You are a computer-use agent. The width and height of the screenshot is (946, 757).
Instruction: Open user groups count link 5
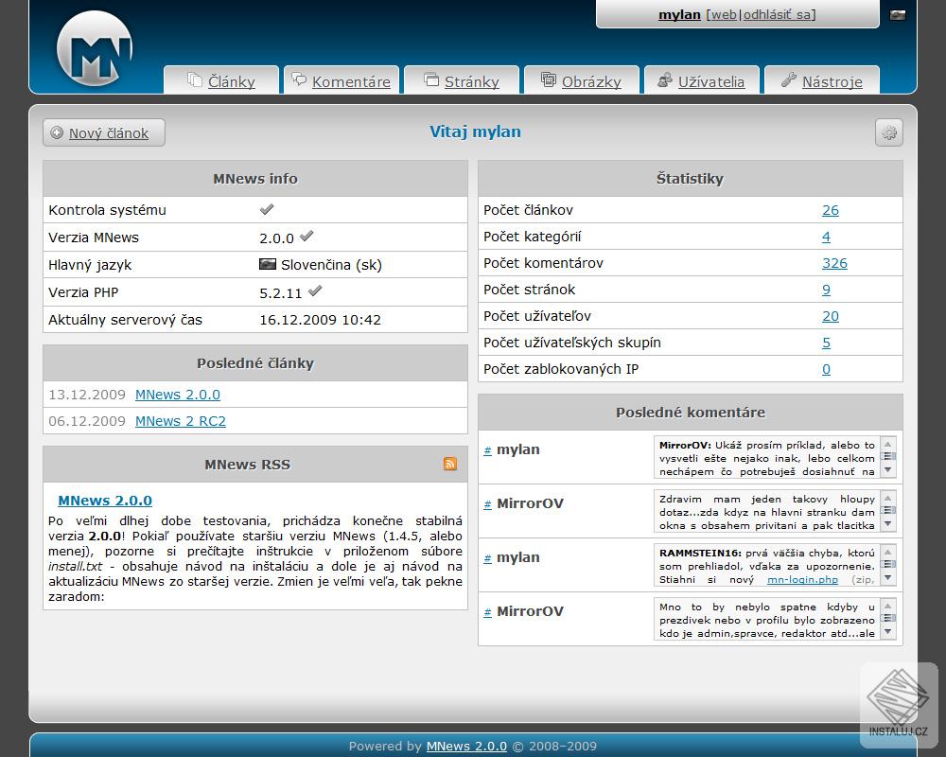click(x=826, y=343)
